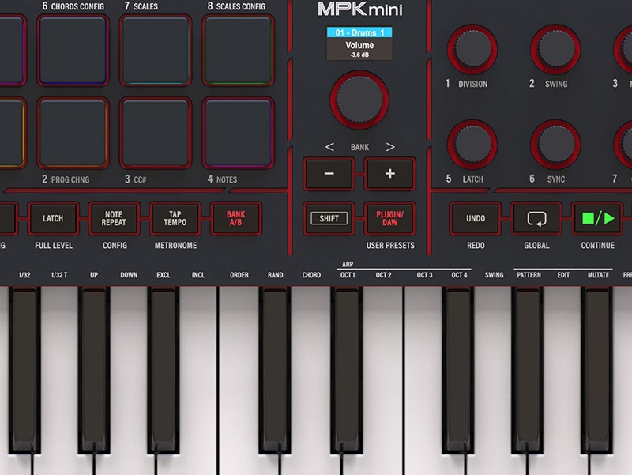Click the USER PRESETS label
The width and height of the screenshot is (632, 475).
(x=390, y=246)
